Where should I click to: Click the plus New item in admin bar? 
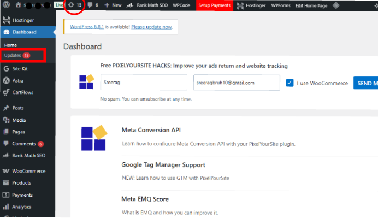click(113, 5)
